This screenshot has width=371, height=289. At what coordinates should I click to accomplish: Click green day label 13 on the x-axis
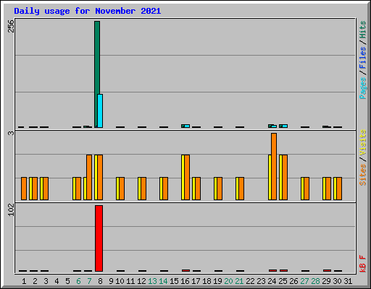click(152, 281)
